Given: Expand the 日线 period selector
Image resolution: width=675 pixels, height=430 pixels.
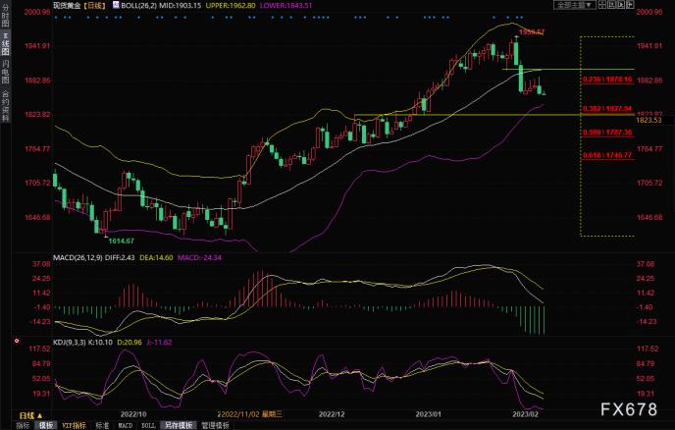Looking at the screenshot, I should (x=30, y=415).
